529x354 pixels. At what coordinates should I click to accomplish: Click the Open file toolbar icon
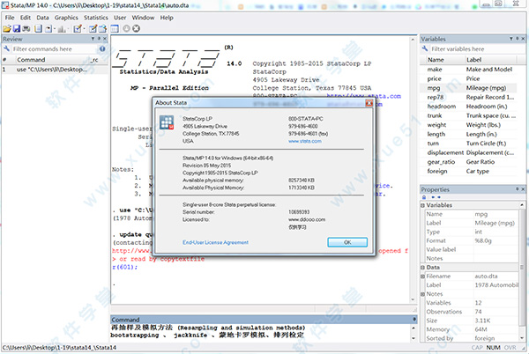tap(8, 28)
